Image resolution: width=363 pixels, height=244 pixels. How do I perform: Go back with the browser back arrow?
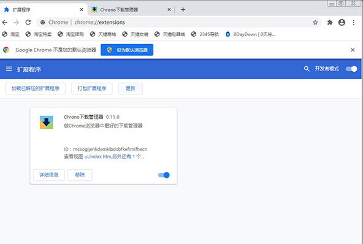click(x=5, y=23)
